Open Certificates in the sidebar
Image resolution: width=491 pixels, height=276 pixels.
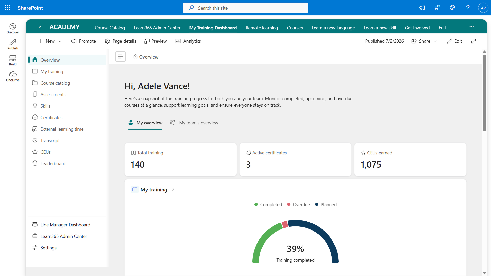[x=67, y=117]
